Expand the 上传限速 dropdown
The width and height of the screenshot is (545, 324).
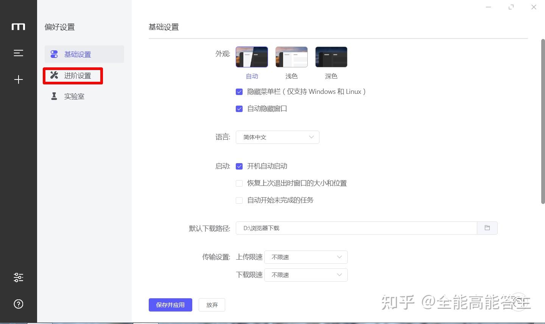[x=306, y=257]
